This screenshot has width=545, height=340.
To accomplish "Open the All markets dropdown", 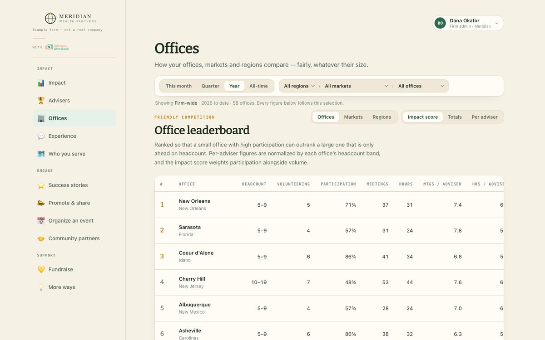I will 357,86.
